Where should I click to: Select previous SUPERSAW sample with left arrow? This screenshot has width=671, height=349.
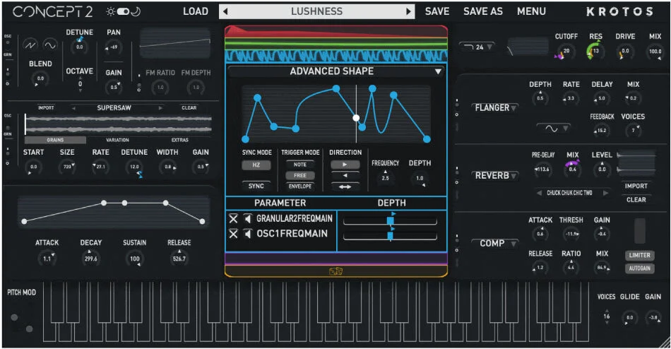coord(73,108)
